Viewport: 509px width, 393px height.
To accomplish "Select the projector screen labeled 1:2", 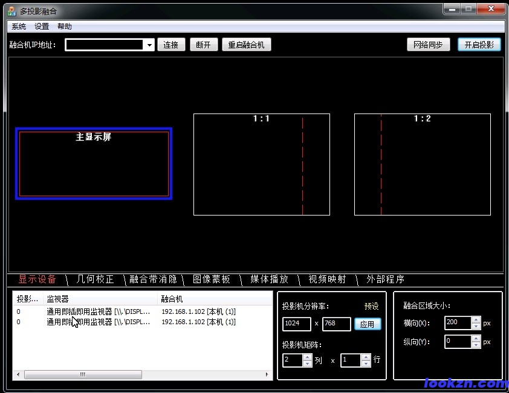I will 422,164.
